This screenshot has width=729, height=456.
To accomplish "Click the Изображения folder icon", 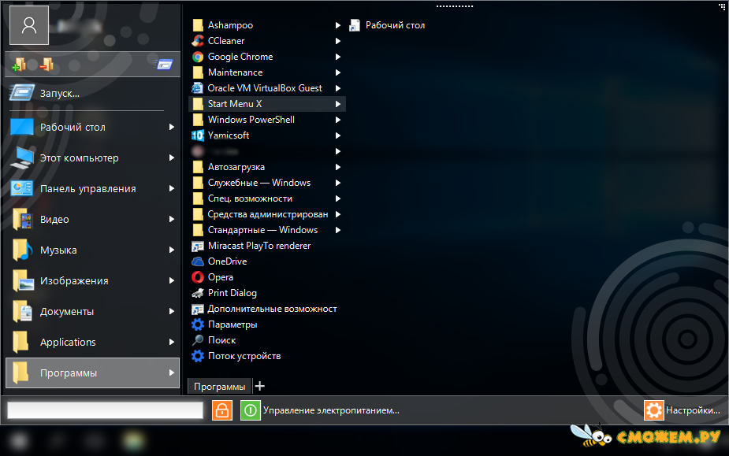I will coord(22,280).
